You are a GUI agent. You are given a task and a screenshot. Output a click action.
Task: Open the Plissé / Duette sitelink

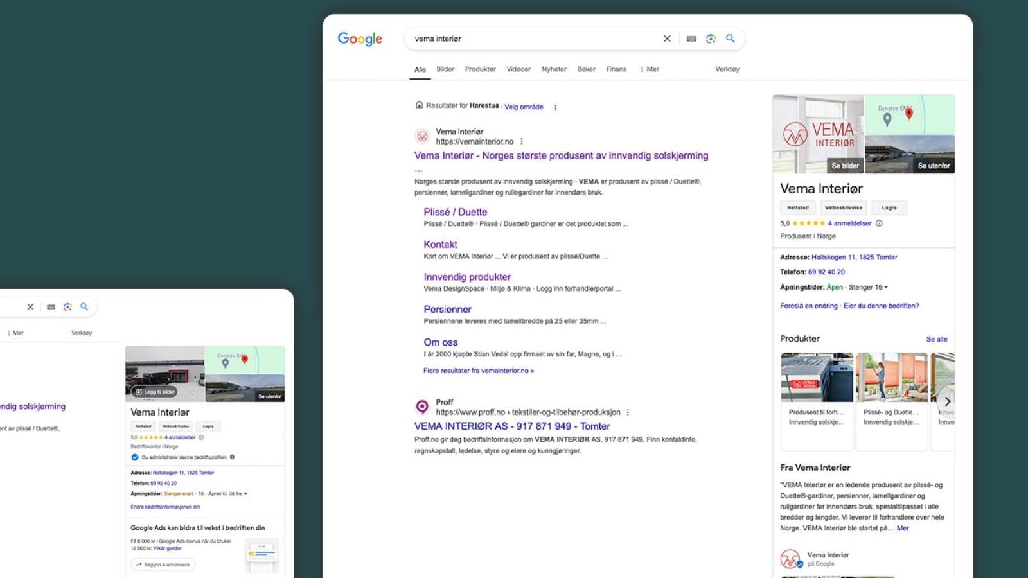456,212
